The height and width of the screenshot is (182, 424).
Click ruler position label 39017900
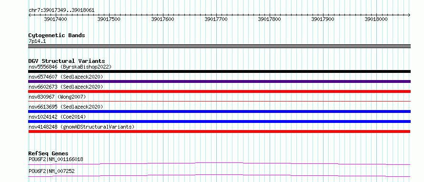coord(323,19)
